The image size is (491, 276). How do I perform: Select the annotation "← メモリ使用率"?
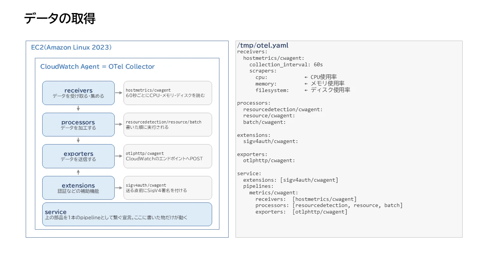pyautogui.click(x=325, y=84)
